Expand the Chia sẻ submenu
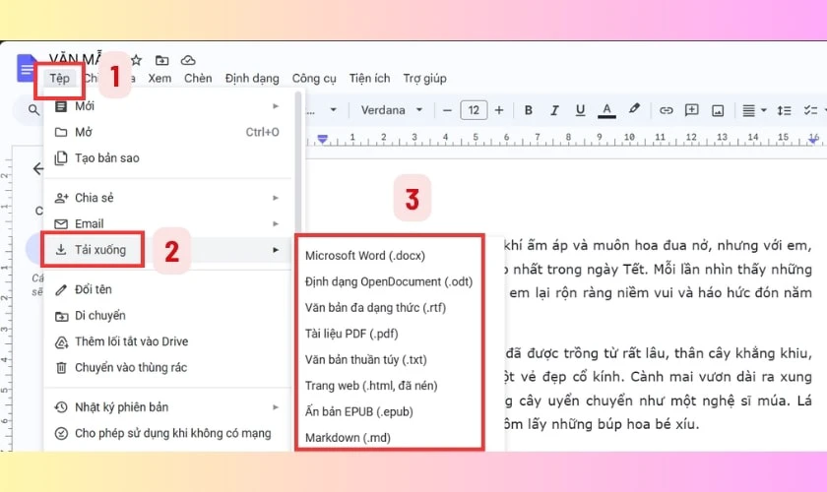 pos(167,198)
